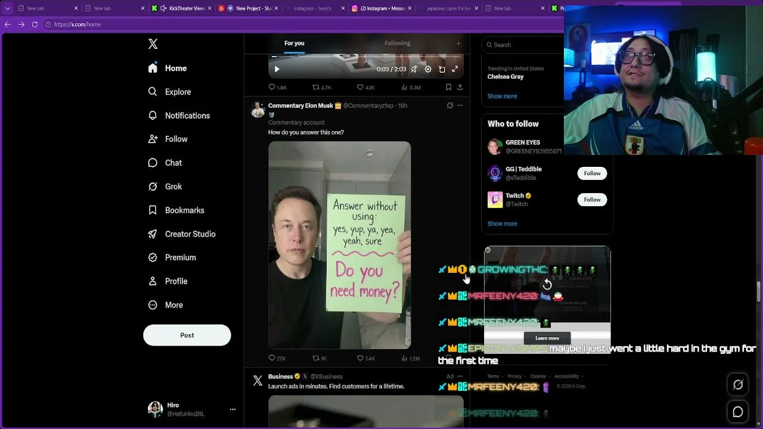Reload the page in the browser
Screen dimensions: 763x429
click(x=35, y=24)
